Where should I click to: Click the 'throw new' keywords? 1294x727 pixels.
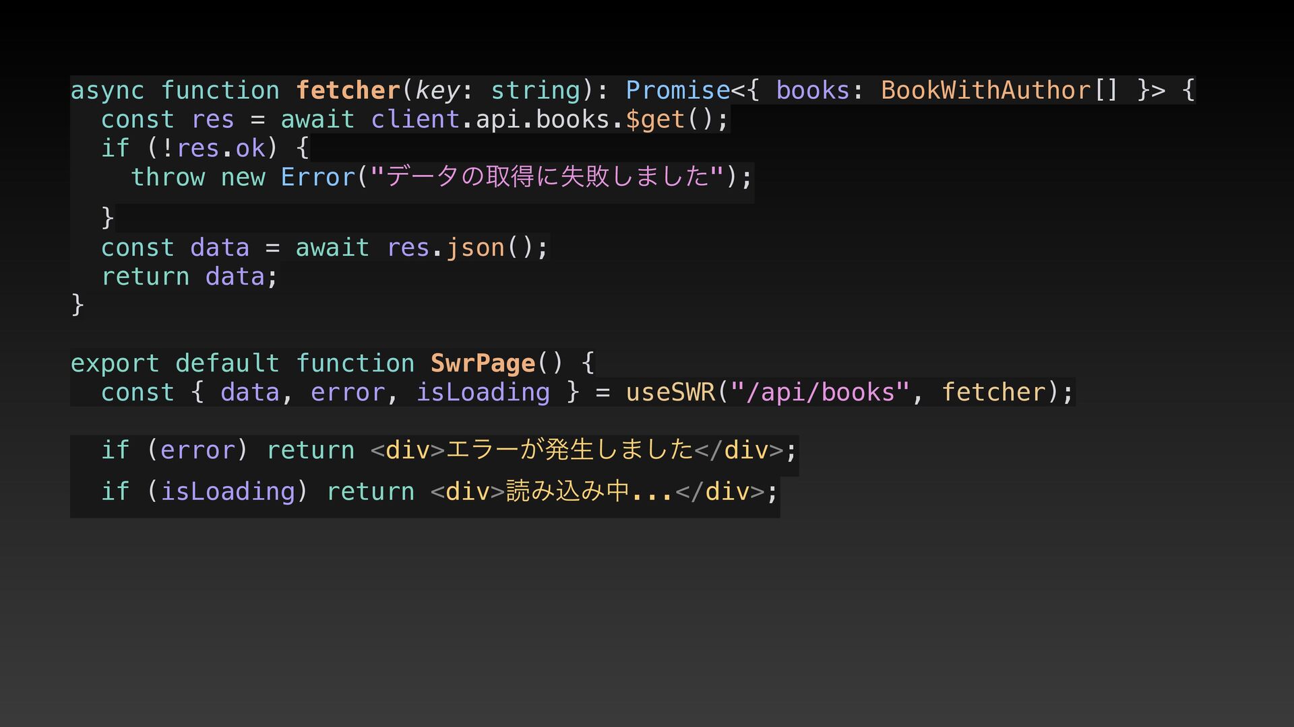(197, 177)
